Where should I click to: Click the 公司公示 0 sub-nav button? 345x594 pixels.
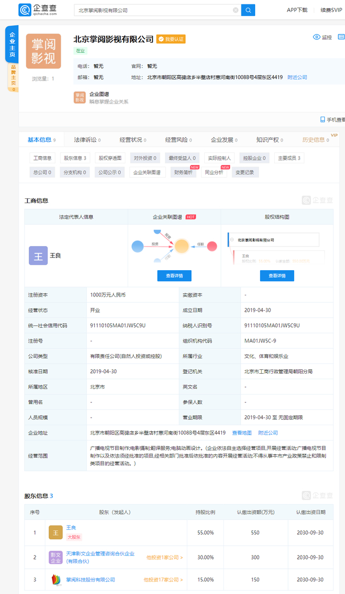(110, 173)
